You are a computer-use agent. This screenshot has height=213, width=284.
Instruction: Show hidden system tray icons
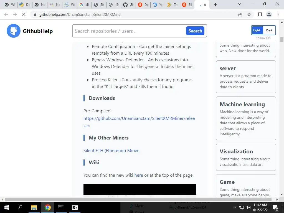[x=235, y=207]
